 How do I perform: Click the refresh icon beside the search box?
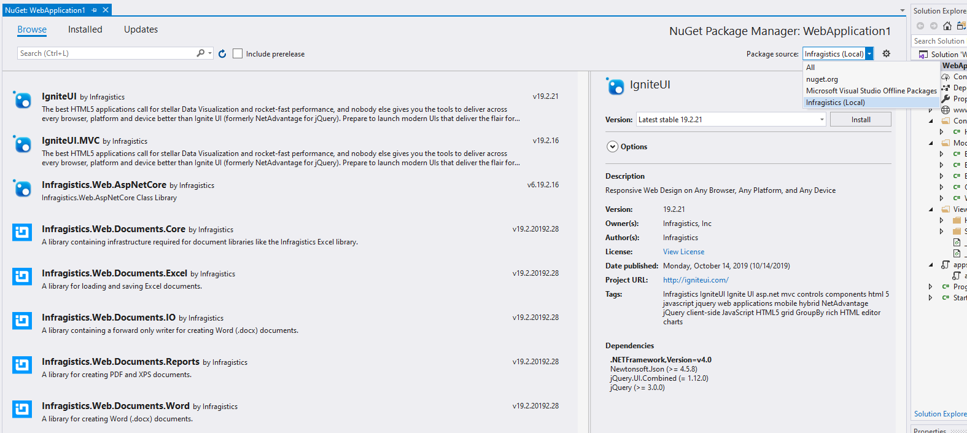click(222, 54)
